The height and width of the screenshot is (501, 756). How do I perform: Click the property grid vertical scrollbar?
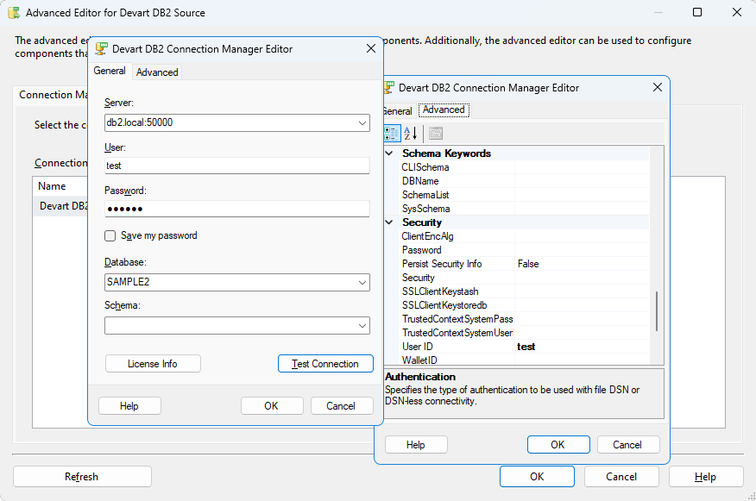pyautogui.click(x=657, y=310)
